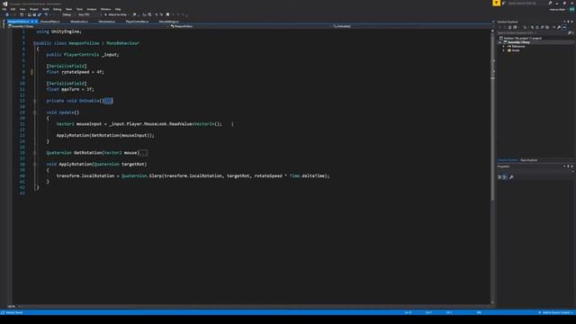Close the WeaponFollow.cs tab
The height and width of the screenshot is (324, 576).
[36, 22]
